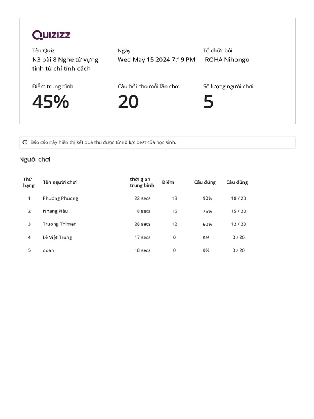Click the Điểm column header
Image resolution: width=314 pixels, height=419 pixels.
pos(168,182)
